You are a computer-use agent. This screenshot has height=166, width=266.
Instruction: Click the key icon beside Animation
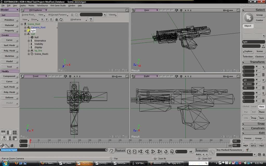(x=212, y=152)
